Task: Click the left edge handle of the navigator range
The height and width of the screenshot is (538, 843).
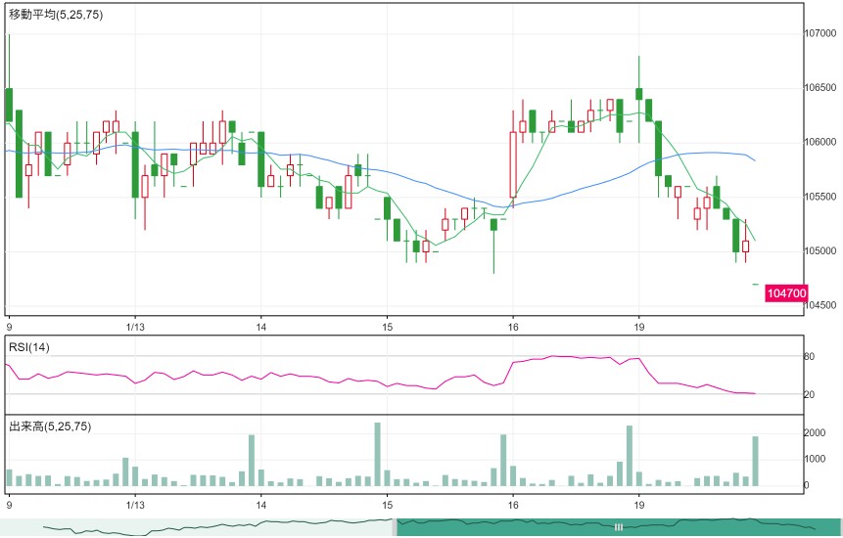Action: coord(395,526)
